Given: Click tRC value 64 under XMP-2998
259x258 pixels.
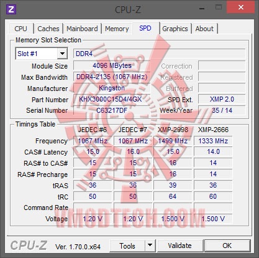Looking at the screenshot, I should 173,196.
